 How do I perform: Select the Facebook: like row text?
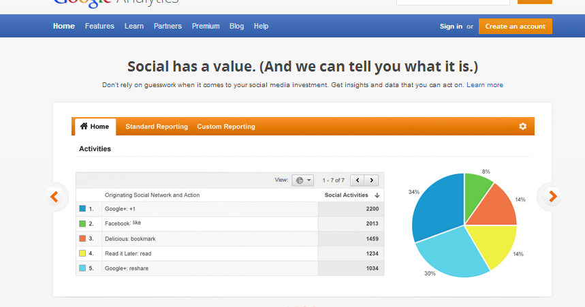(123, 223)
